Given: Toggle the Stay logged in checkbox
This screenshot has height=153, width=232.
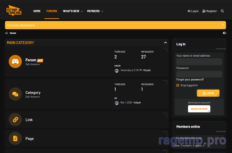Looking at the screenshot, I should 178,85.
